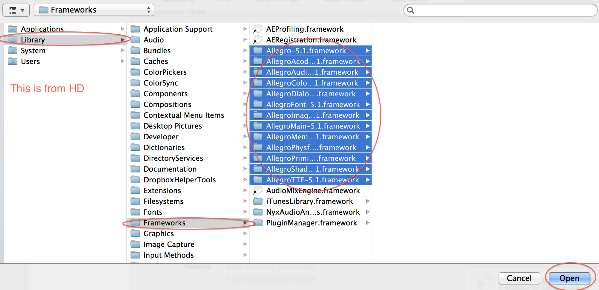Click the Users folder icon
Viewport: 599px width, 290px height.
point(12,61)
